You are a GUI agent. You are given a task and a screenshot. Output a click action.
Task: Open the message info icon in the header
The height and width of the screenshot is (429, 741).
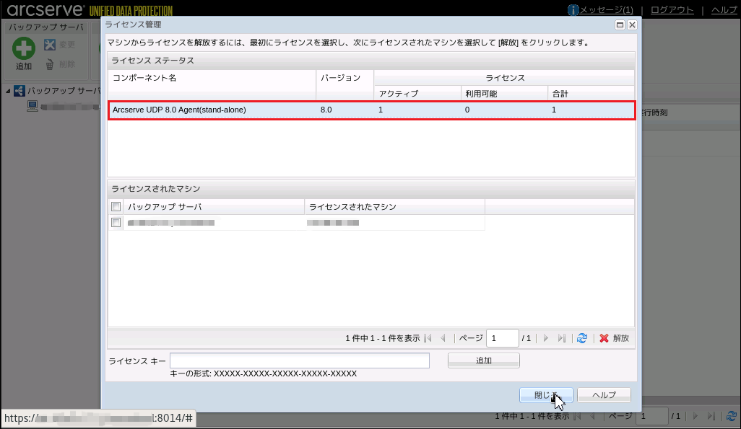point(573,10)
